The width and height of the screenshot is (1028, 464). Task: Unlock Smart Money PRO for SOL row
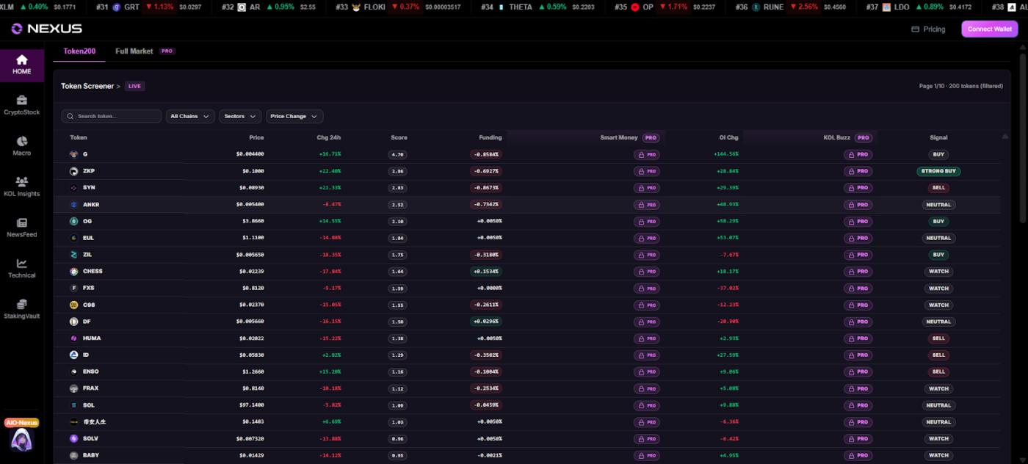[647, 405]
